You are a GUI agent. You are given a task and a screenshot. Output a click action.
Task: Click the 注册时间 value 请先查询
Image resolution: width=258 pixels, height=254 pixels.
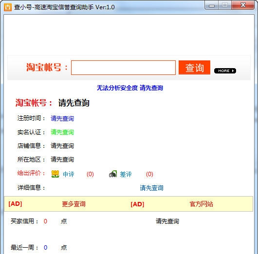point(62,118)
